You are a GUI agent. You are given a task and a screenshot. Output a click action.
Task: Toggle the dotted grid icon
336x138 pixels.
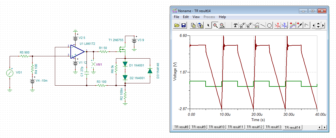[229, 25]
